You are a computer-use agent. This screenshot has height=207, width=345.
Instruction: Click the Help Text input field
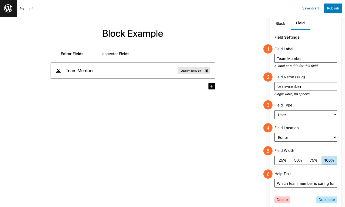coord(306,183)
